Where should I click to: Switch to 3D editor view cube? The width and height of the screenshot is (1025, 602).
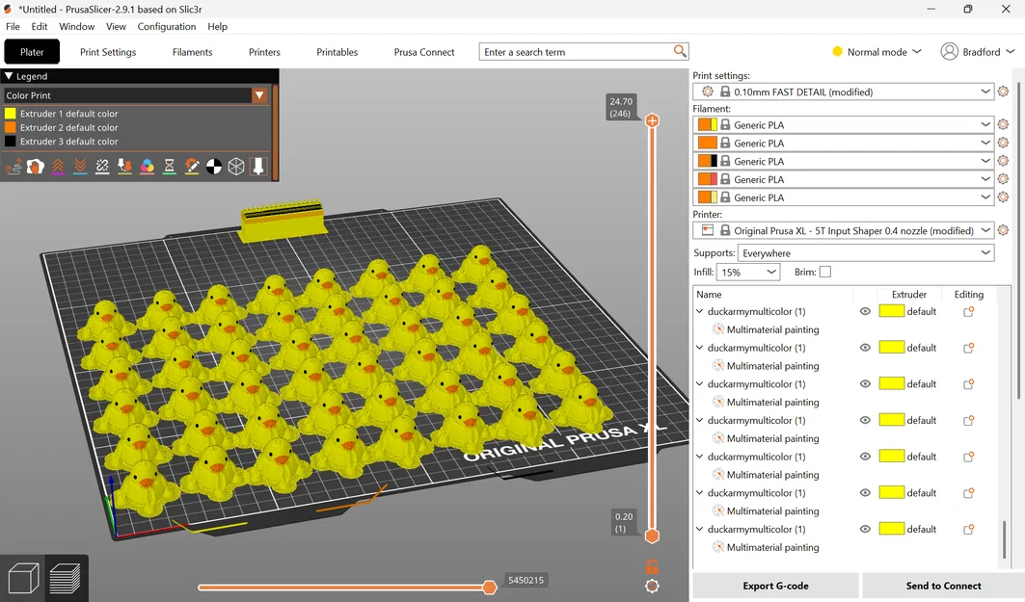(23, 579)
